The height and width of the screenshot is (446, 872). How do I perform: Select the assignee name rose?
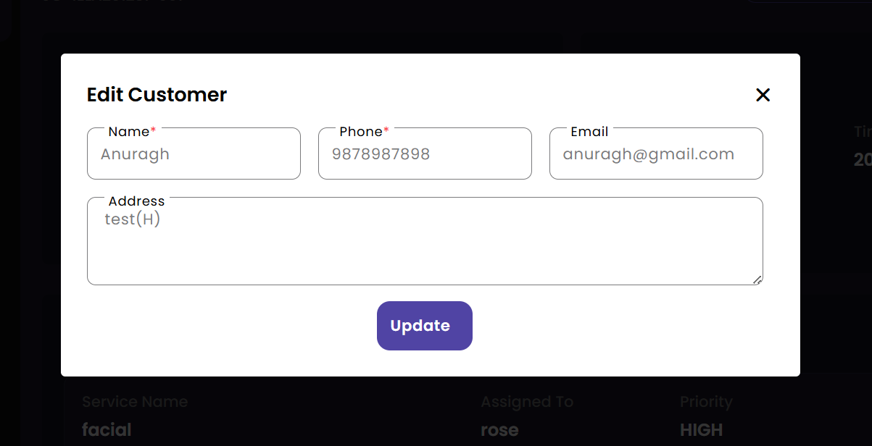499,429
